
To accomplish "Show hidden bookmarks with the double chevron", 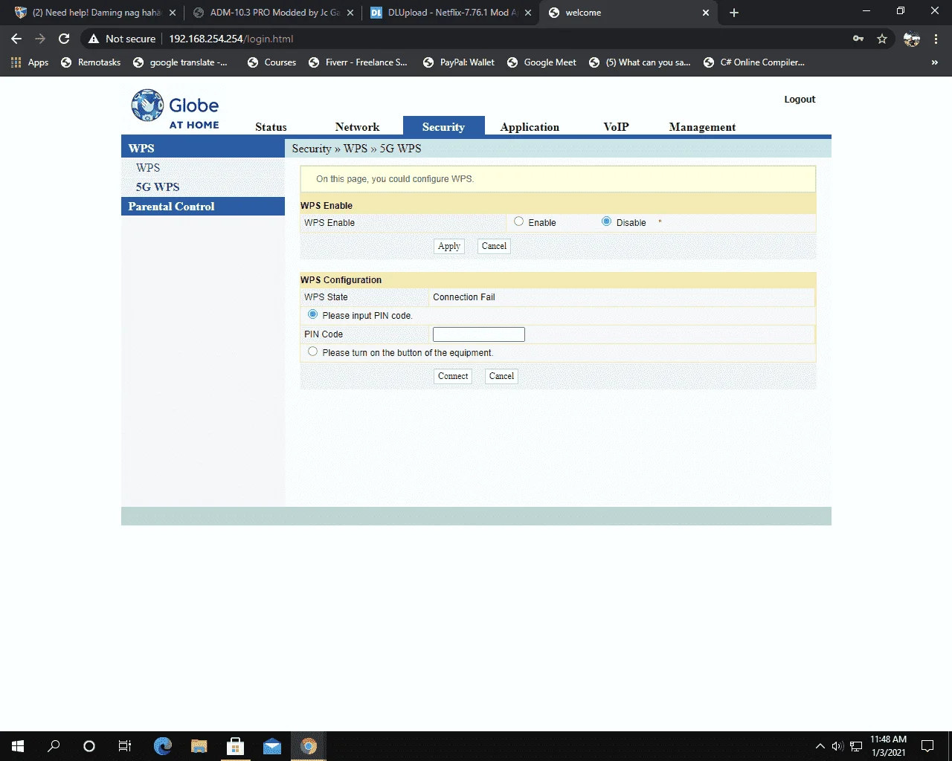I will point(935,62).
